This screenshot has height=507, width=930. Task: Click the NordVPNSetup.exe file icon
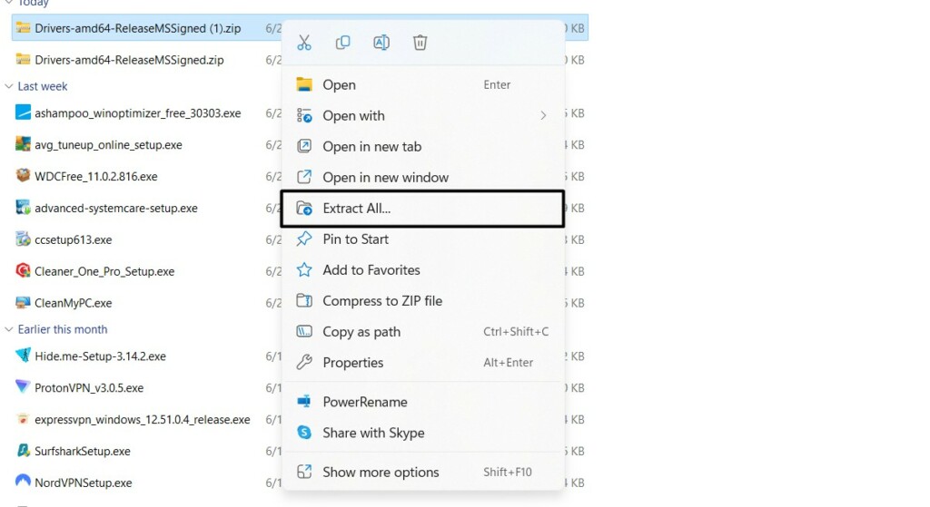[x=24, y=483]
